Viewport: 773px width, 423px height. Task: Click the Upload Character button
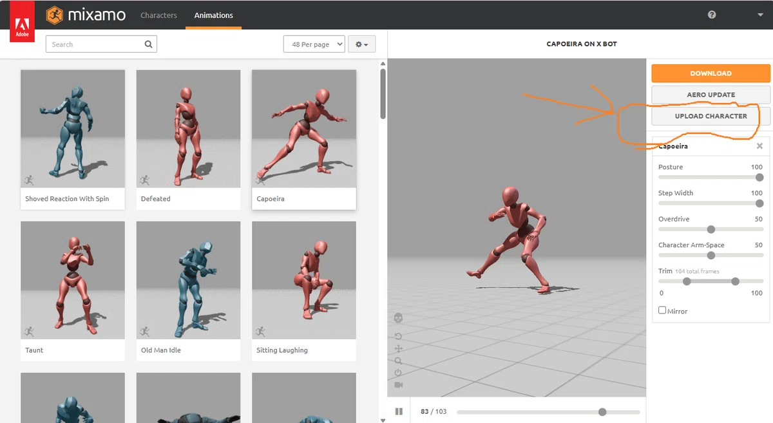point(711,116)
